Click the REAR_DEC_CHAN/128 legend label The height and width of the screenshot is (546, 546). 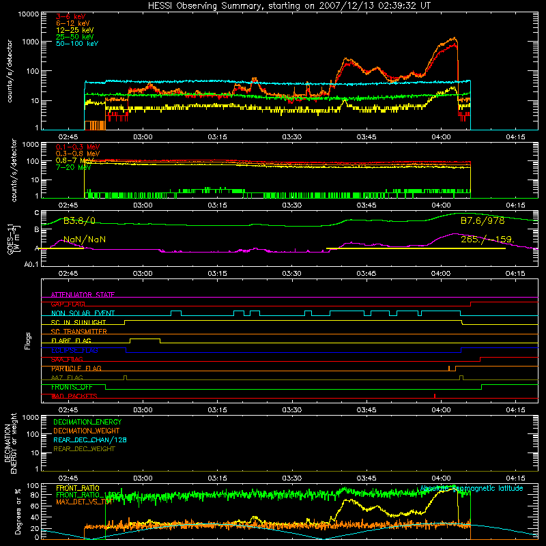[90, 440]
